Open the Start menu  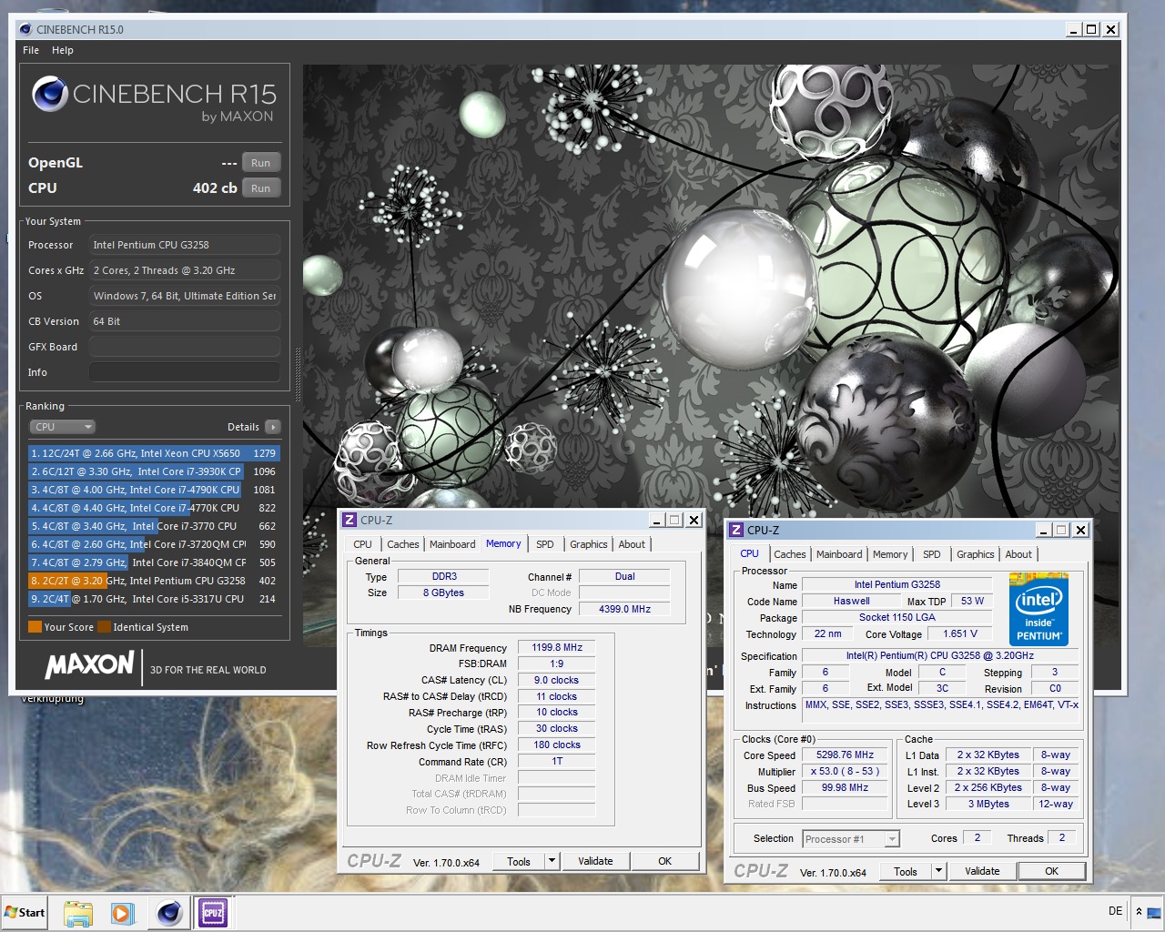(25, 913)
